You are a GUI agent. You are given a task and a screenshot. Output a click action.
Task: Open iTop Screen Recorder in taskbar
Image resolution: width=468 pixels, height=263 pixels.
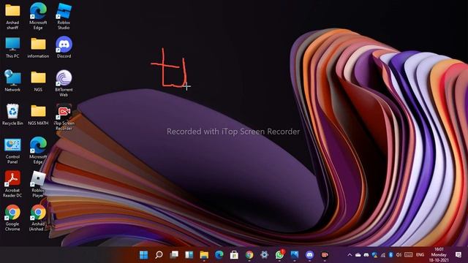325,255
